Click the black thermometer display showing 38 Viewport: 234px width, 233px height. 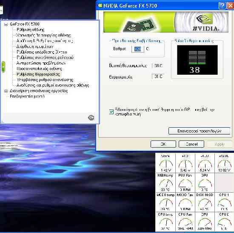click(x=197, y=60)
